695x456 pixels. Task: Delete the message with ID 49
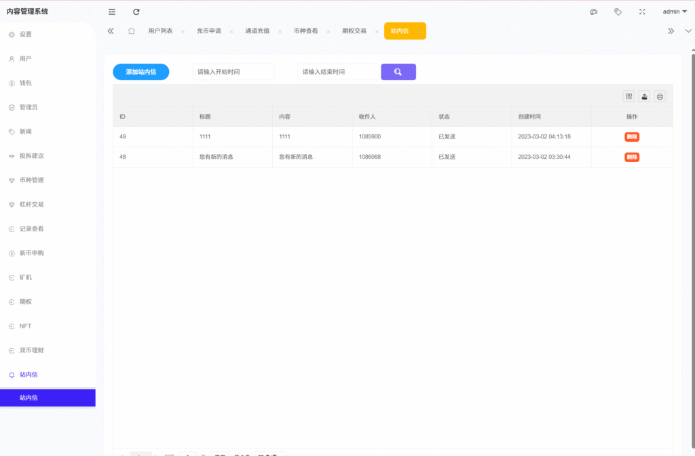(x=632, y=136)
